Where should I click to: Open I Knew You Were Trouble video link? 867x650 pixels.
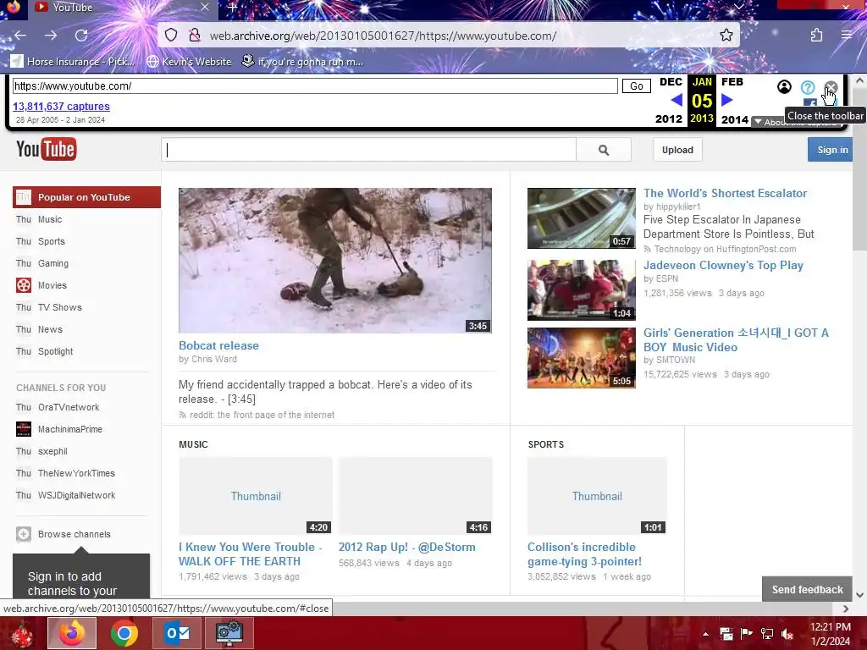coord(251,554)
